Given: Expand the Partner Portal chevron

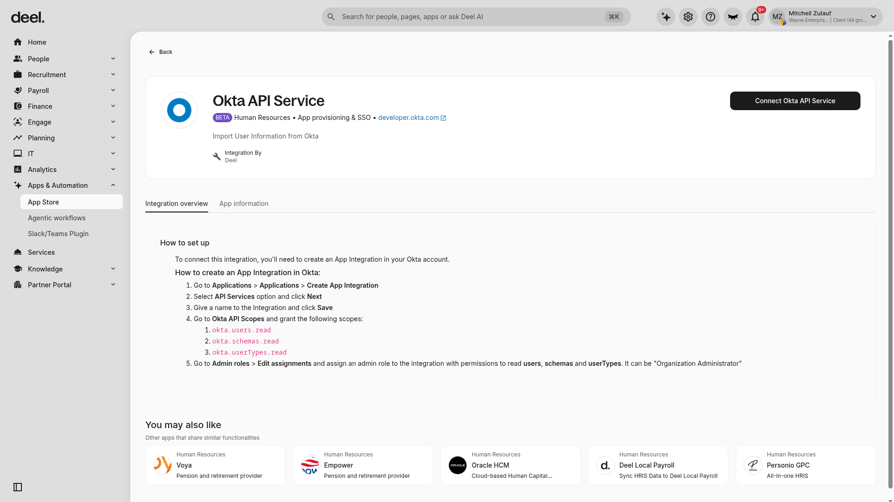Looking at the screenshot, I should 113,285.
